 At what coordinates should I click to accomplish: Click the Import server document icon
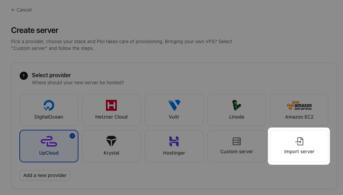click(x=299, y=141)
